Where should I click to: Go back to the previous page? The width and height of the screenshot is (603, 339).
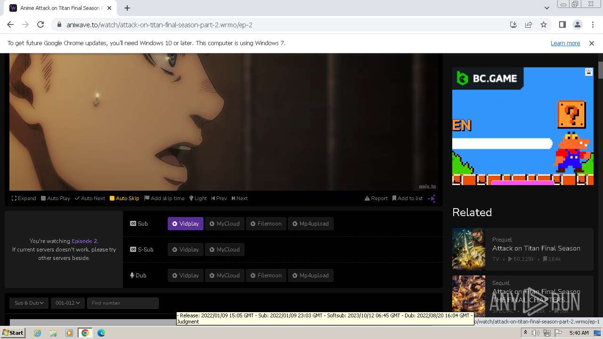coord(10,25)
